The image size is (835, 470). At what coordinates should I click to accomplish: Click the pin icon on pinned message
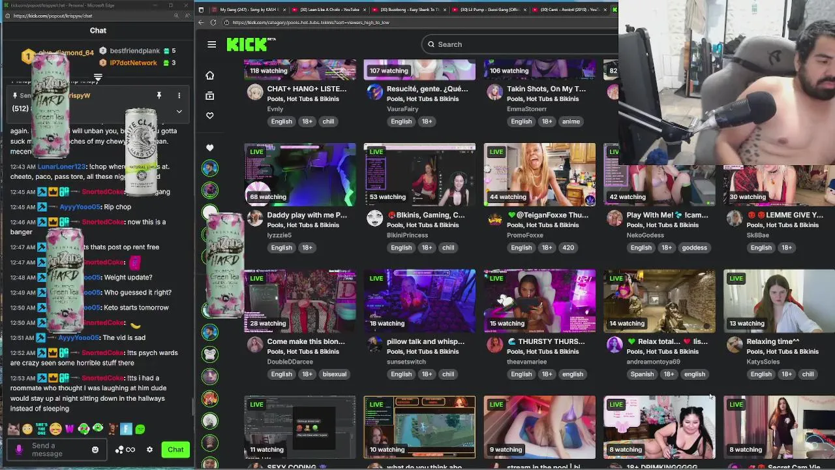[159, 95]
